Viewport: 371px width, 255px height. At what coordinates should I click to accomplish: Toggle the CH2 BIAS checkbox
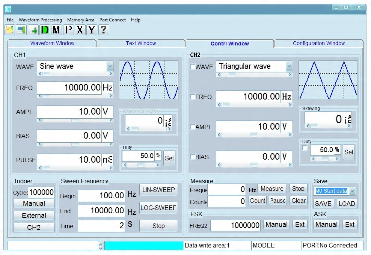193,157
